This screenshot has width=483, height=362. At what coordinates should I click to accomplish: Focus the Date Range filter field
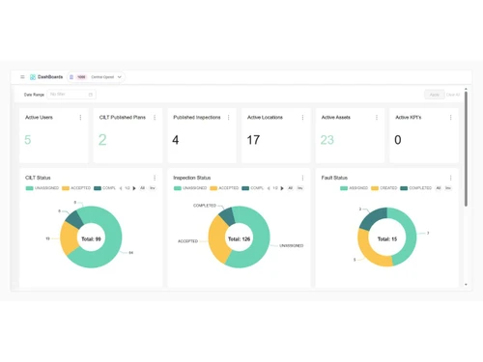[x=71, y=95]
